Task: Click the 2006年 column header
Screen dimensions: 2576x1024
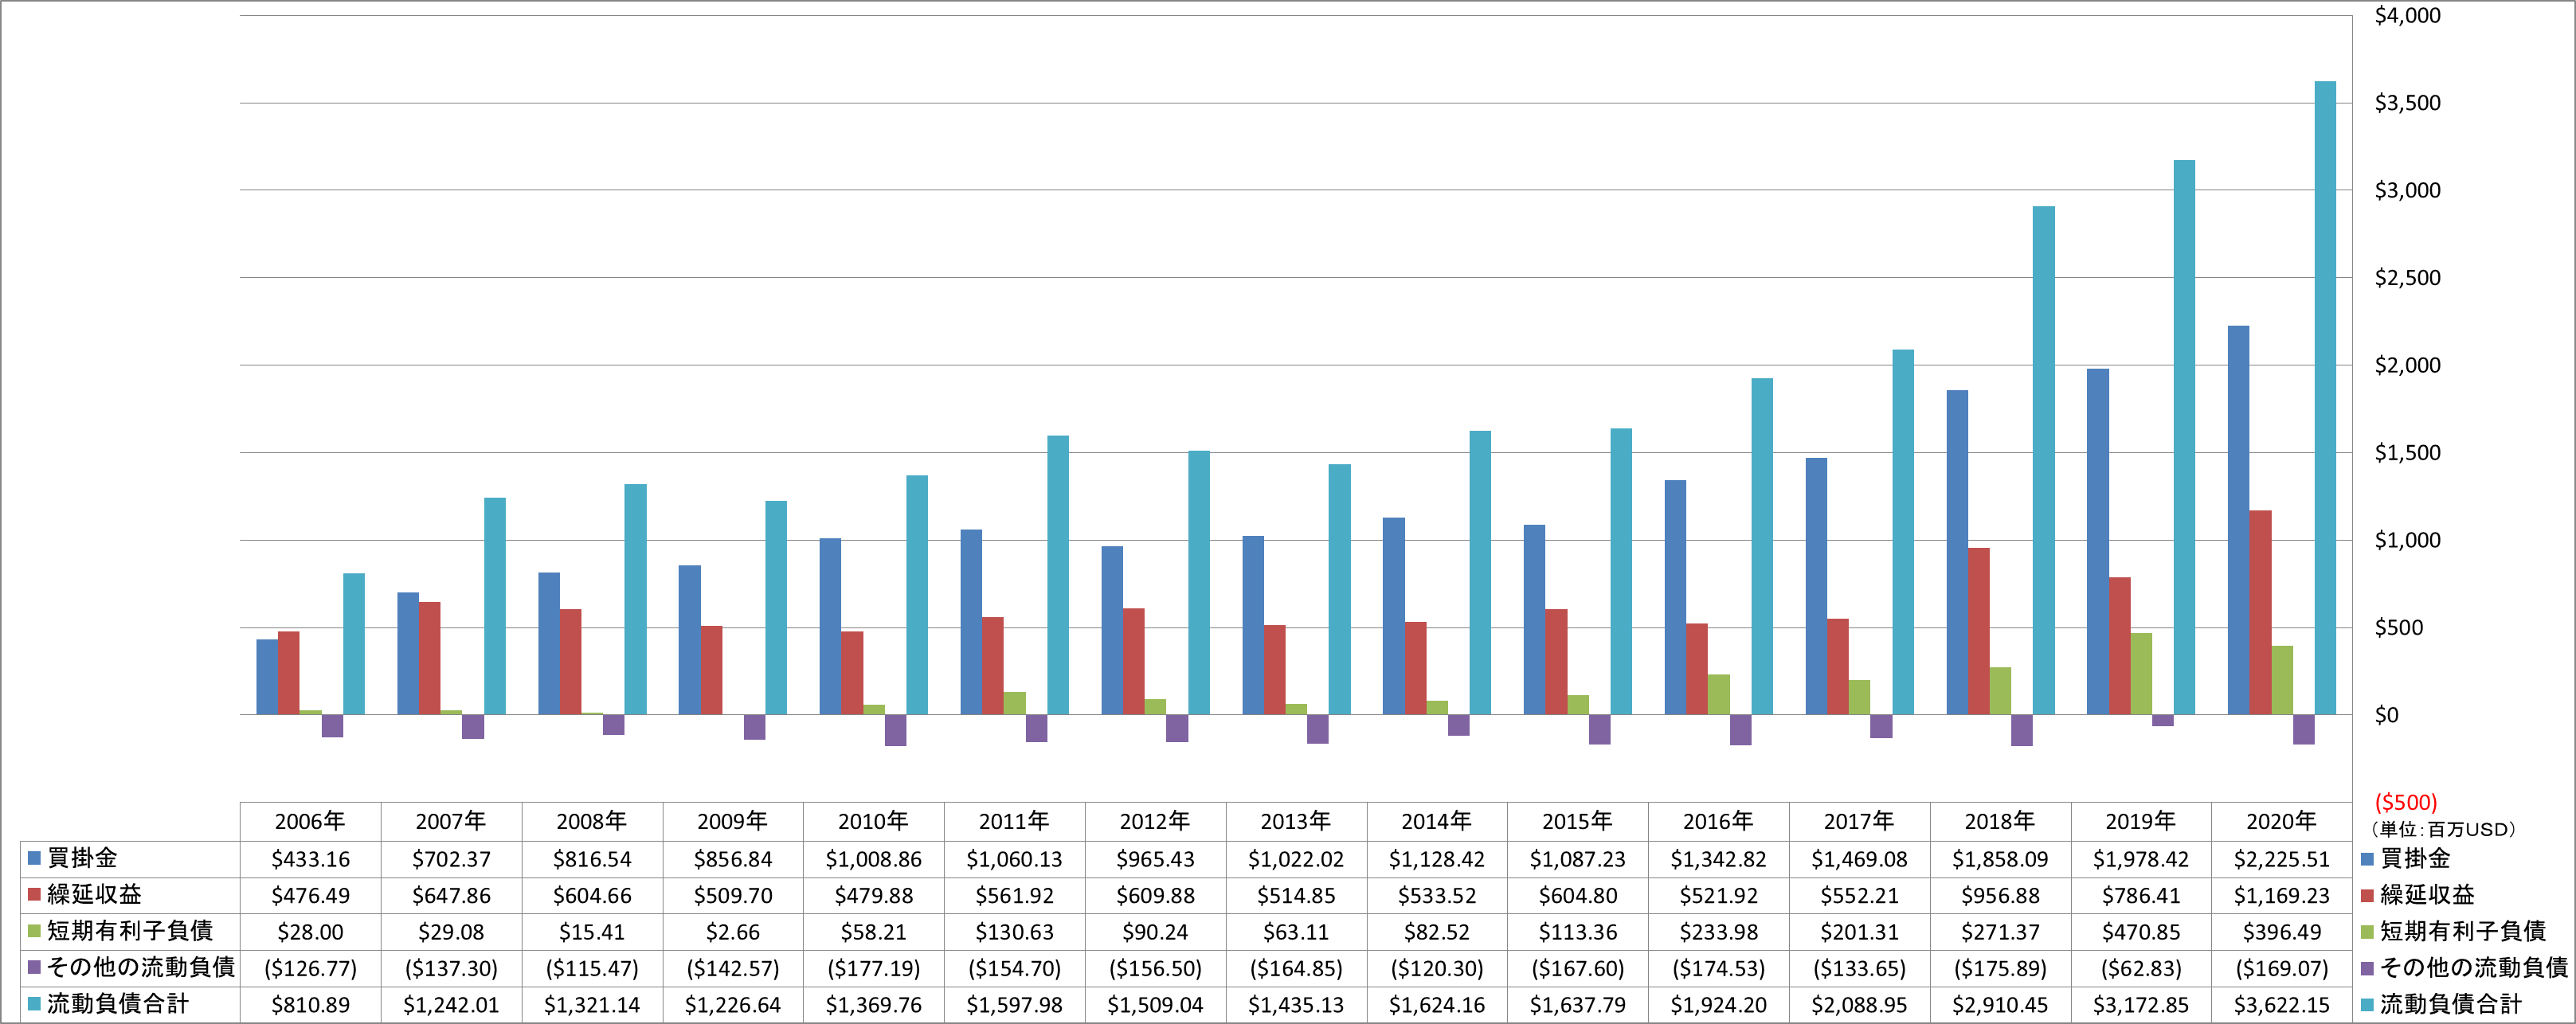Action: pyautogui.click(x=310, y=821)
